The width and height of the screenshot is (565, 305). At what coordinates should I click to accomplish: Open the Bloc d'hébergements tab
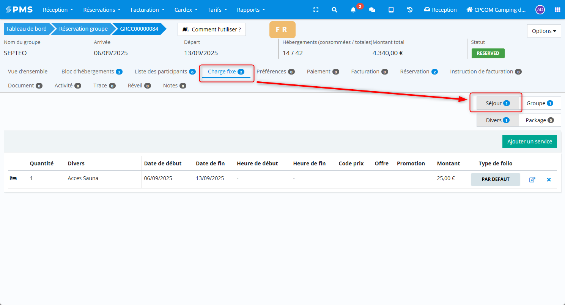pyautogui.click(x=91, y=72)
